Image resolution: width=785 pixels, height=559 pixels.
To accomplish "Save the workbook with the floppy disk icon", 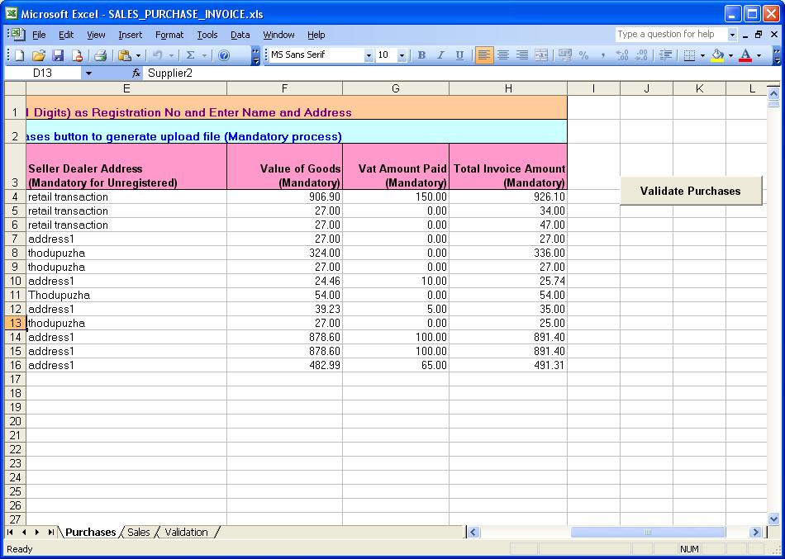I will 58,55.
